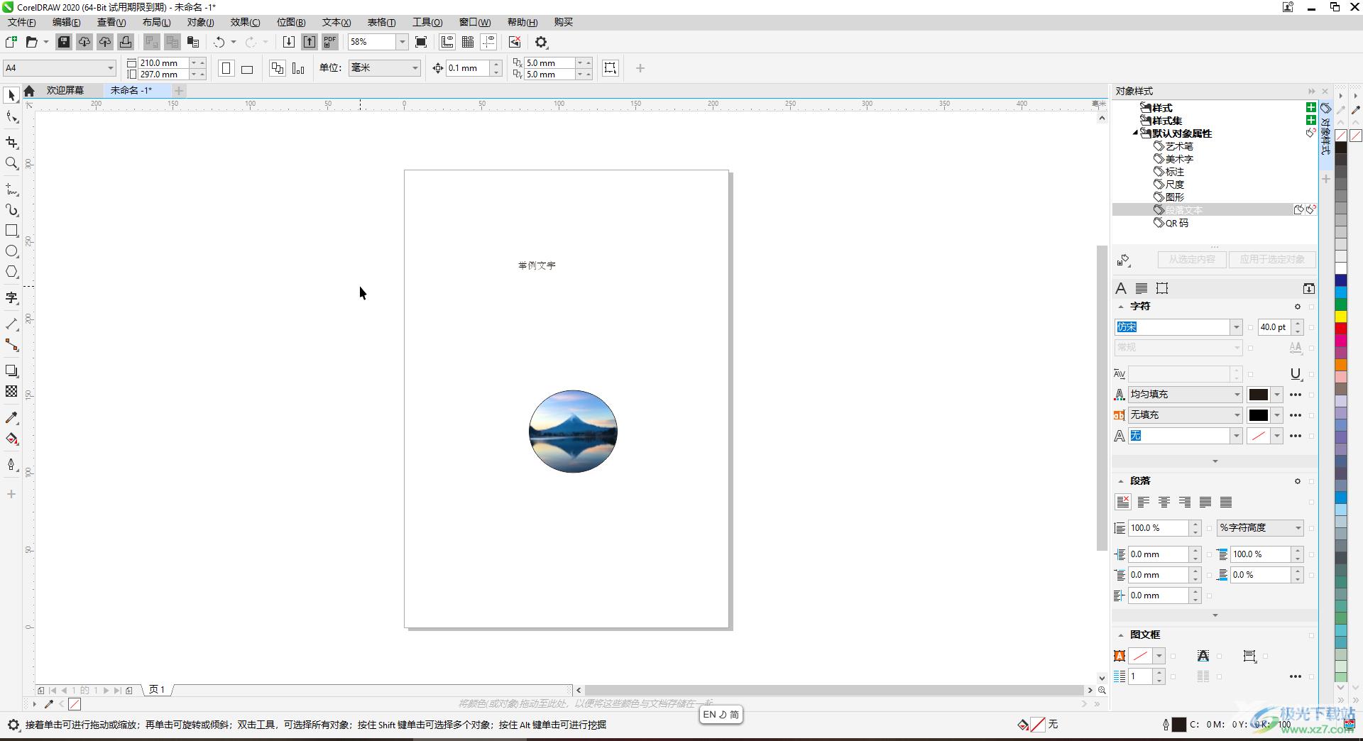Open the 效果 menu
The height and width of the screenshot is (741, 1363).
245,22
